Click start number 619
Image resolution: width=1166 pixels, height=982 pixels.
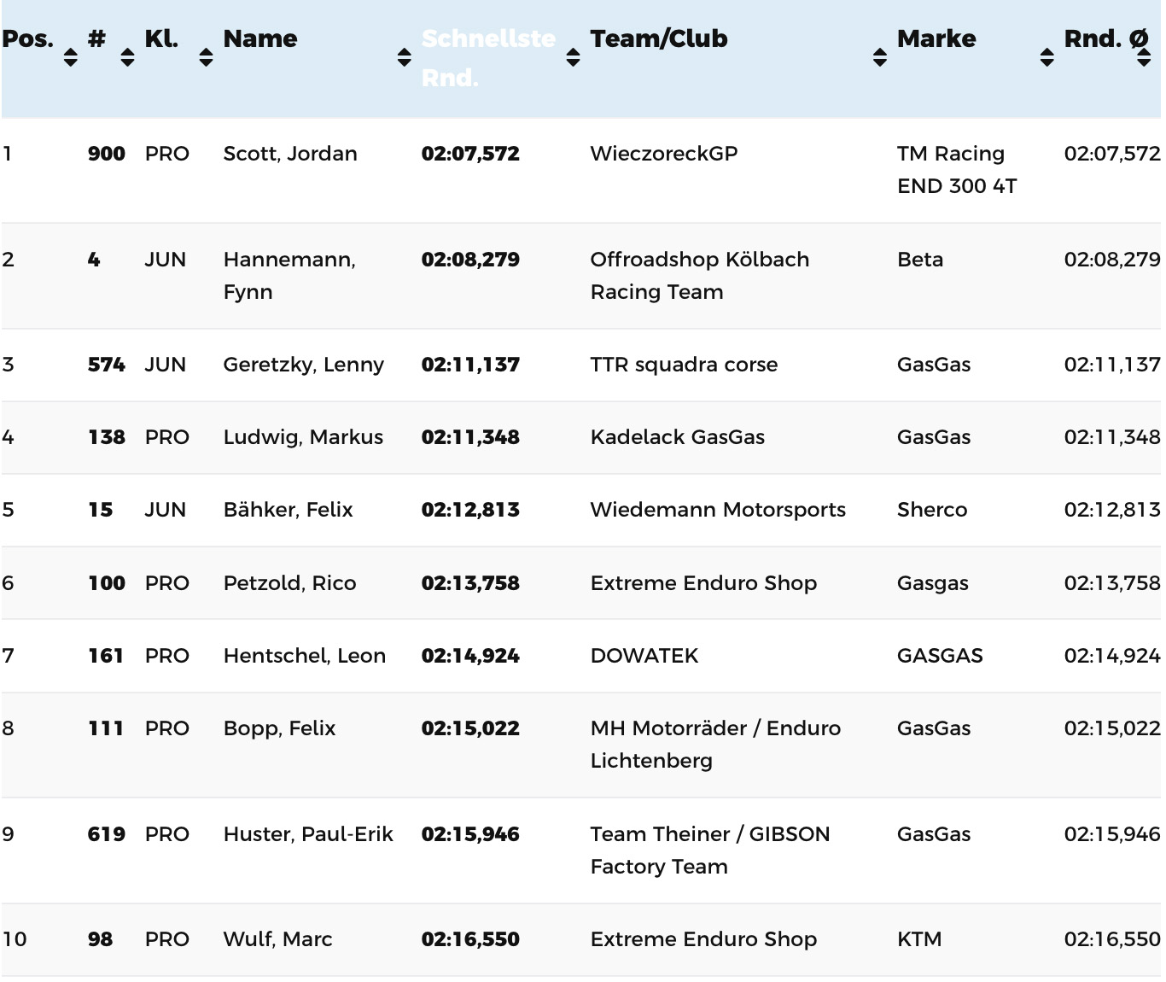[107, 834]
